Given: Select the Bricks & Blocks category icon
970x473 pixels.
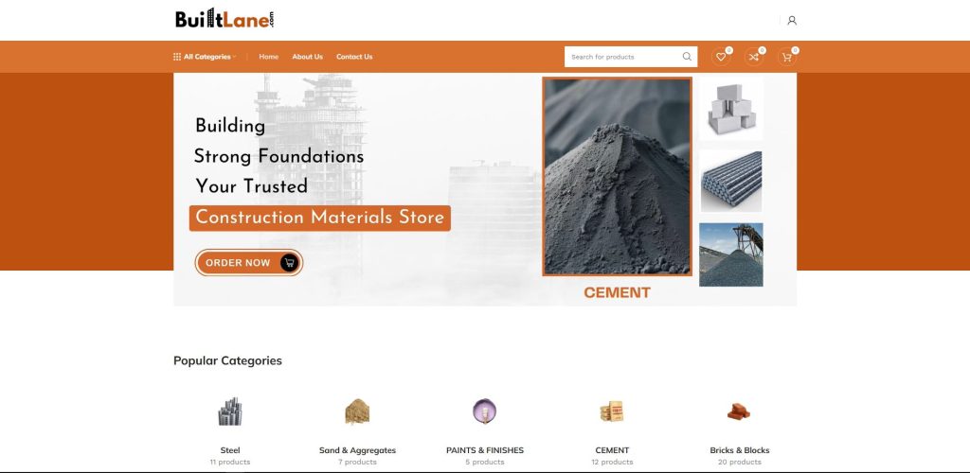Looking at the screenshot, I should point(739,412).
